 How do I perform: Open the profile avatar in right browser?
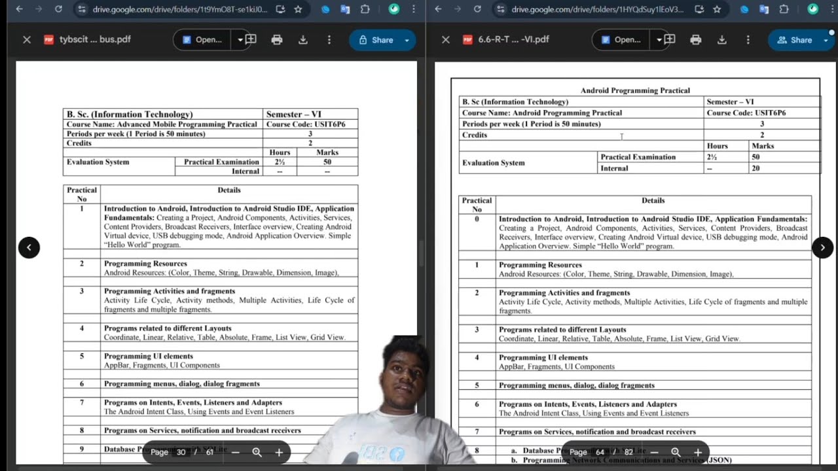click(812, 9)
